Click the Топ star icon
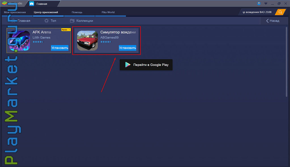This screenshot has height=167, width=290. pyautogui.click(x=46, y=21)
